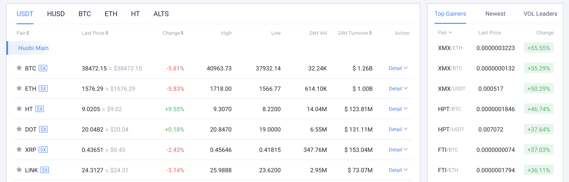Star the HT trading pair
The image size is (569, 182).
[x=19, y=109]
